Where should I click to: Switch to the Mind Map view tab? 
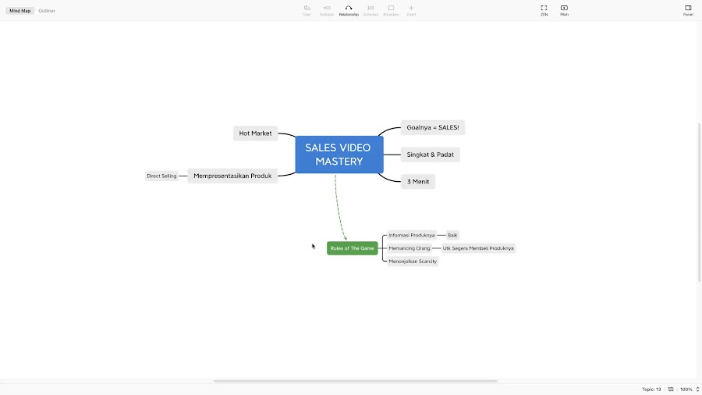[19, 11]
